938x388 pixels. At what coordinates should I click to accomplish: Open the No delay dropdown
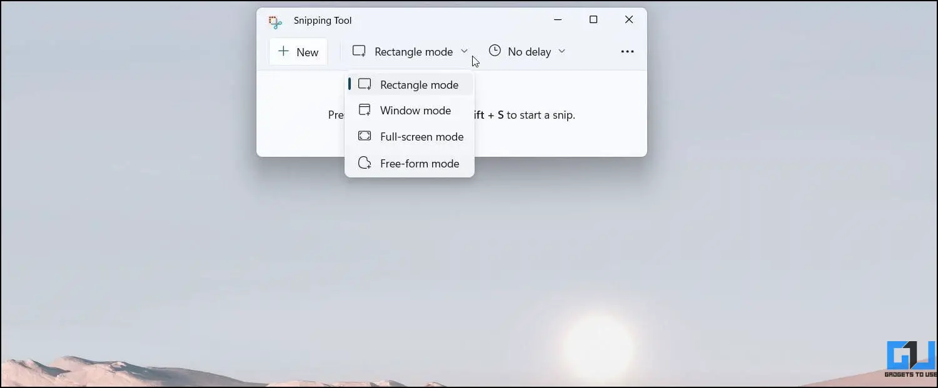[x=527, y=52]
